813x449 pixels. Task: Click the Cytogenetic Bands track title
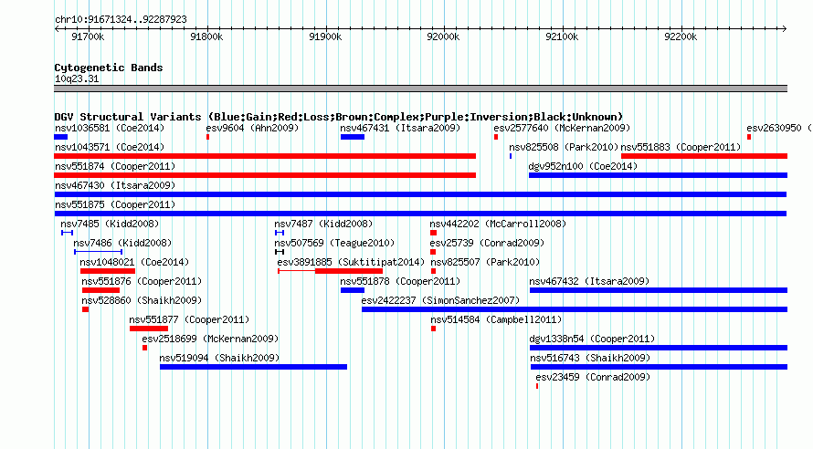point(109,68)
